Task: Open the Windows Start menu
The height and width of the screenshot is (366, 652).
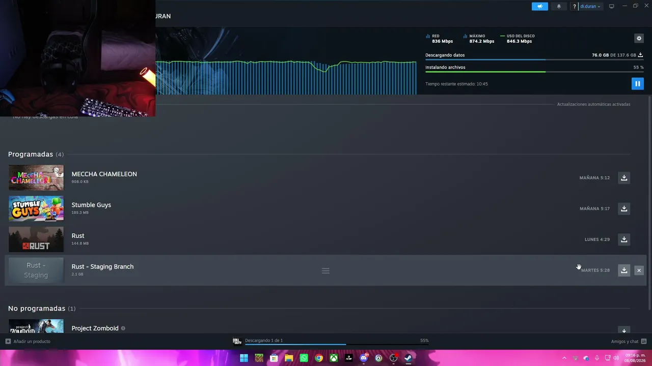Action: tap(244, 358)
